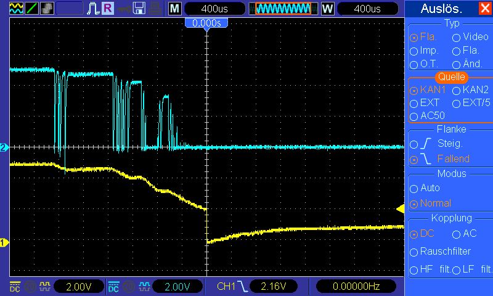Click the yellow channel 1 DC coupling icon
Image resolution: width=493 pixels, height=296 pixels.
point(15,287)
